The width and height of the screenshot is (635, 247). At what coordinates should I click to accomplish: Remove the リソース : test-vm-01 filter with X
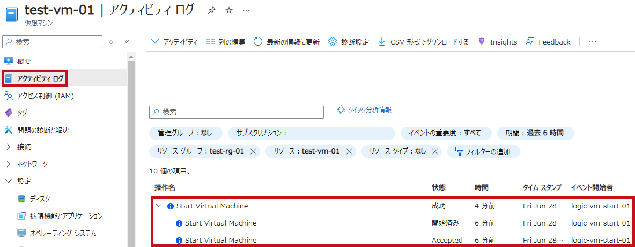349,151
